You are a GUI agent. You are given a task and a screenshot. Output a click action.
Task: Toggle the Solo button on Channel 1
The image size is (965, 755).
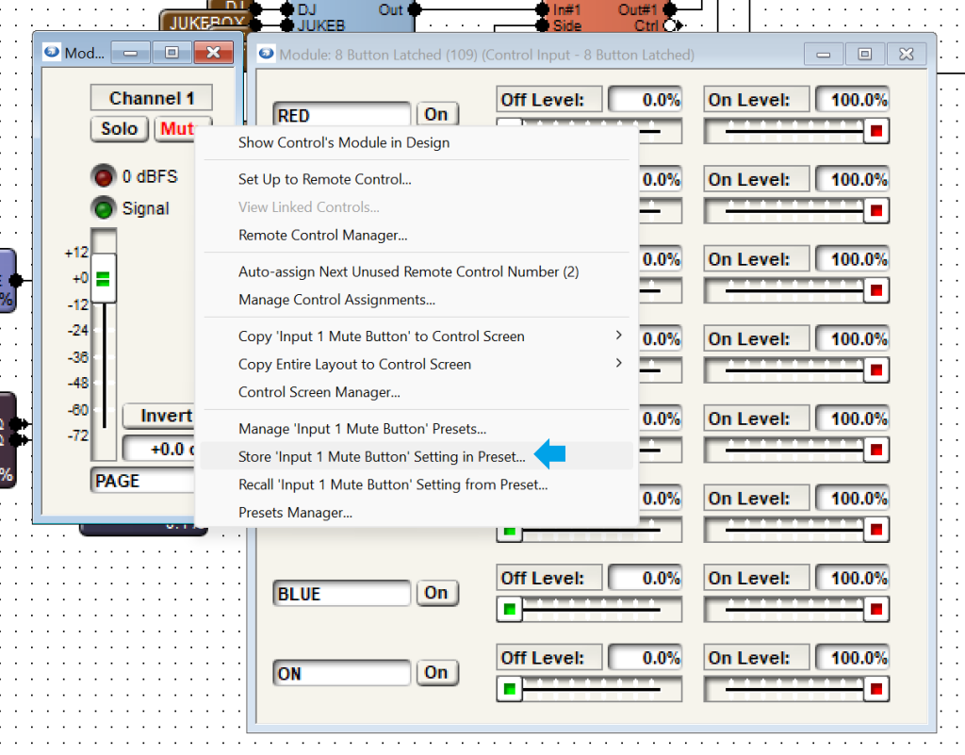120,129
